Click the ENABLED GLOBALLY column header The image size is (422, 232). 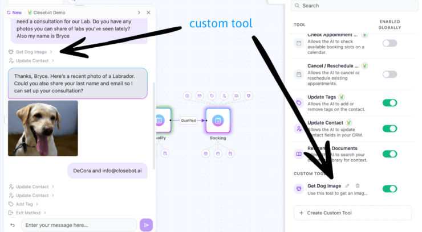point(389,24)
